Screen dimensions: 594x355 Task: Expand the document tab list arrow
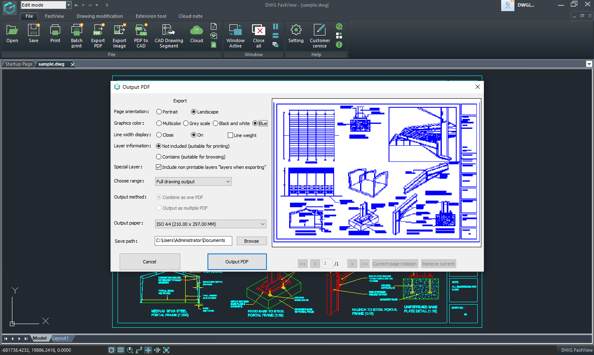[x=589, y=64]
